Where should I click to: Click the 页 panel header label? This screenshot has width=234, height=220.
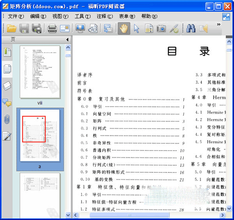coord(13,39)
